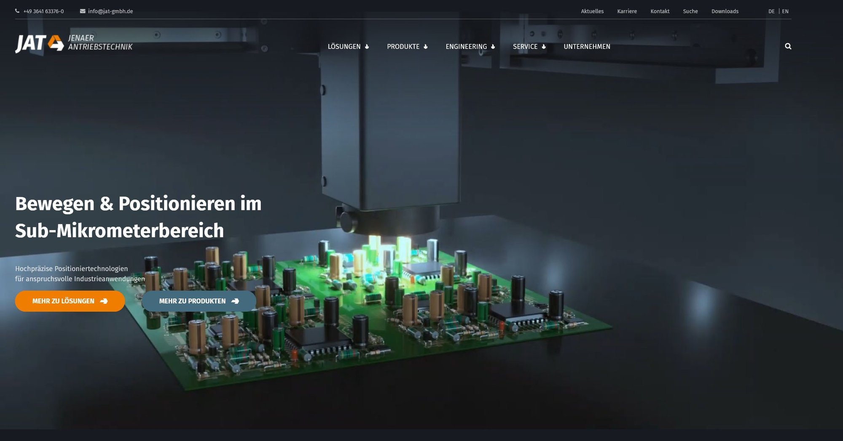Open the Service dropdown arrow
Screen dimensions: 843x441
[544, 47]
